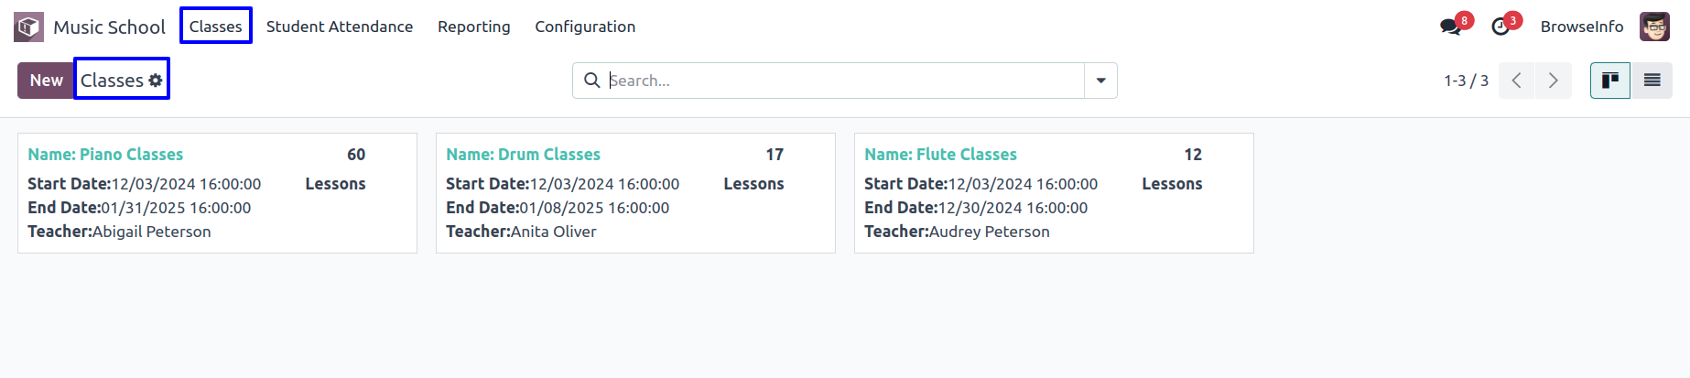Go to the previous page of records
This screenshot has height=378, width=1690.
click(x=1517, y=81)
